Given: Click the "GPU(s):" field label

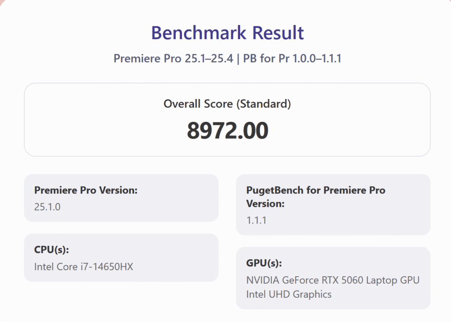Looking at the screenshot, I should coord(264,263).
